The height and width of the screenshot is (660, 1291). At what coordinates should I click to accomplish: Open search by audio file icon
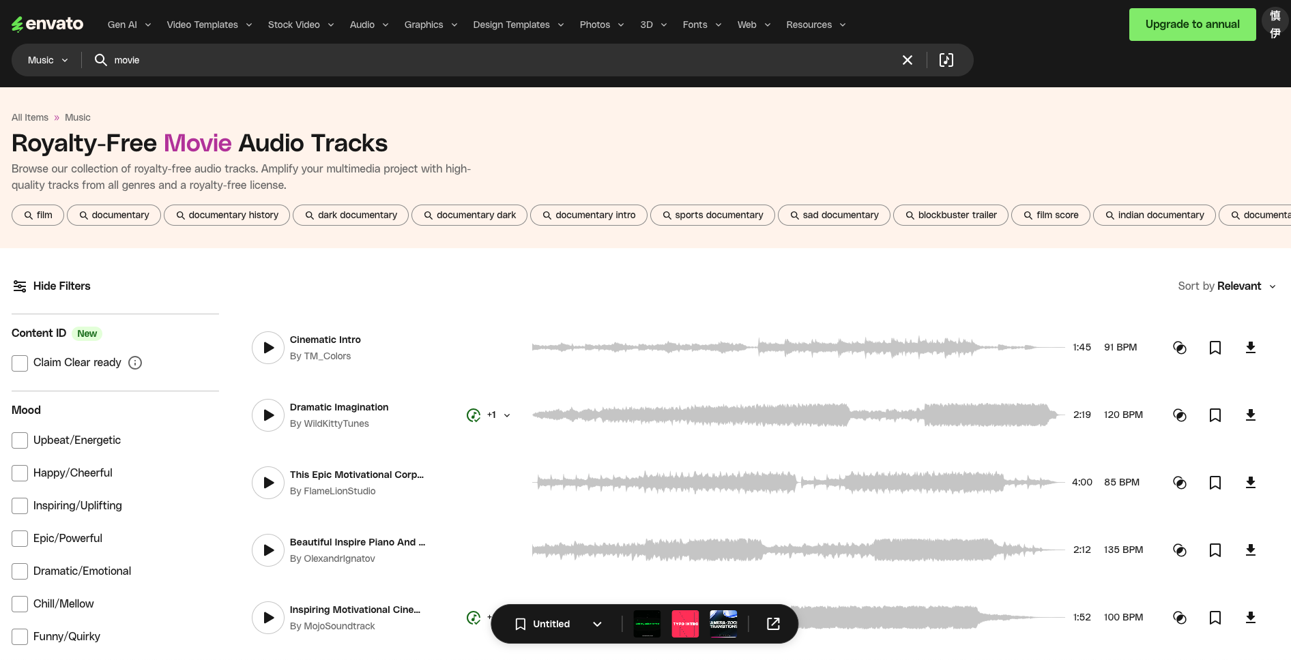946,60
